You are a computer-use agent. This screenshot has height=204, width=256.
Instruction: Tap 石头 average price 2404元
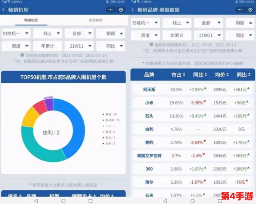click(x=220, y=116)
